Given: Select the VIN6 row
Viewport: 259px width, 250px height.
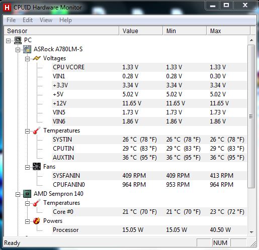Looking at the screenshot, I should pos(149,121).
